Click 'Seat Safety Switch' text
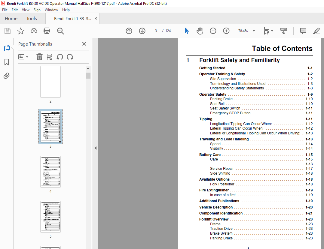 225,108
